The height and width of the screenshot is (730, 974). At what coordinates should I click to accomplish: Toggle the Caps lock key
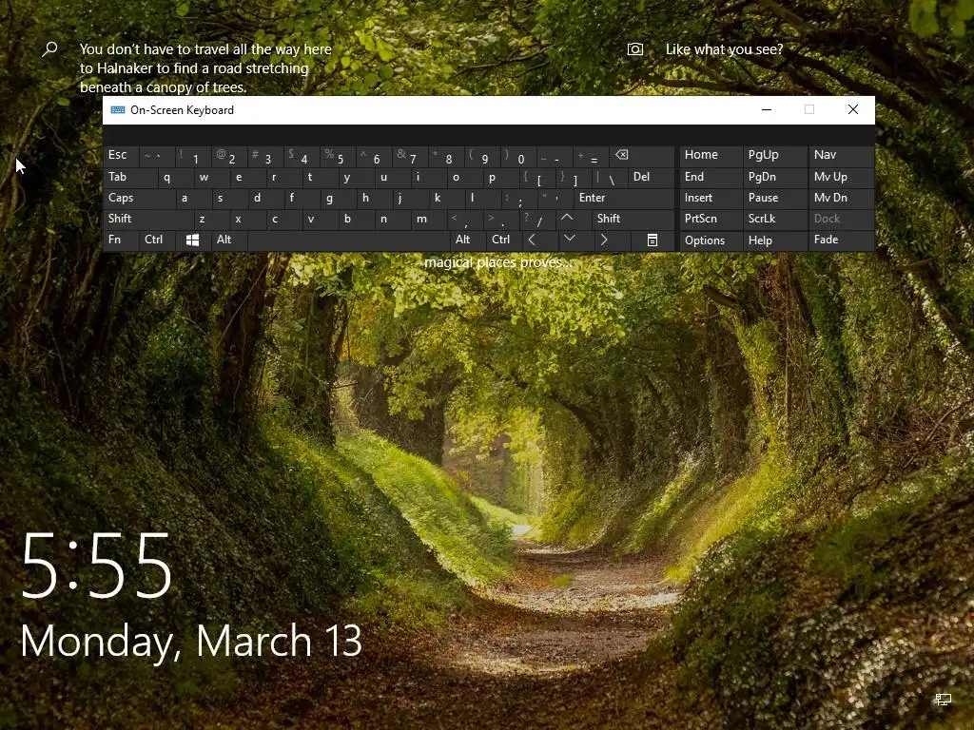(139, 198)
